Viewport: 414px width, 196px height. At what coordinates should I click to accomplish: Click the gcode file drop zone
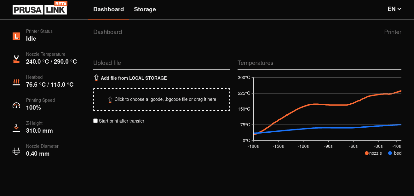click(x=162, y=99)
